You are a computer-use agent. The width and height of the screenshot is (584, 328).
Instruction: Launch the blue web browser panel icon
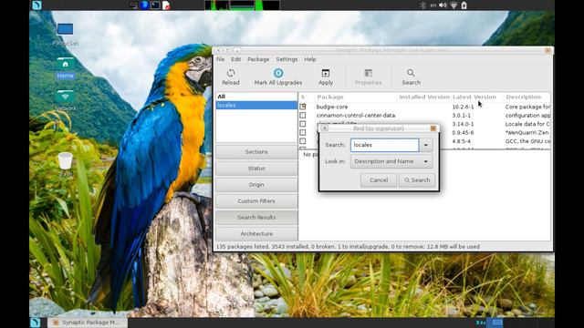[x=144, y=5]
